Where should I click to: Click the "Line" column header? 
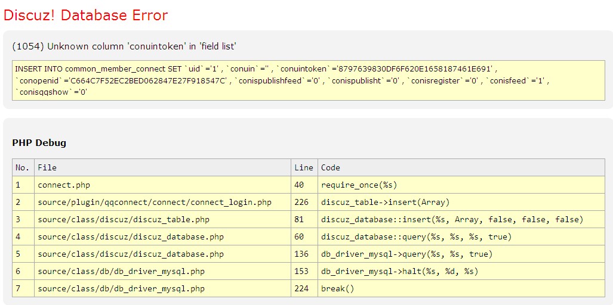(x=304, y=167)
